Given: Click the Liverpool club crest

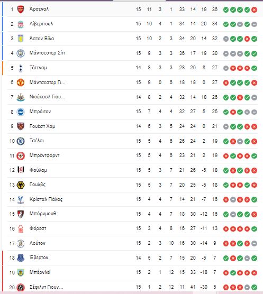Looking at the screenshot, I should (21, 24).
